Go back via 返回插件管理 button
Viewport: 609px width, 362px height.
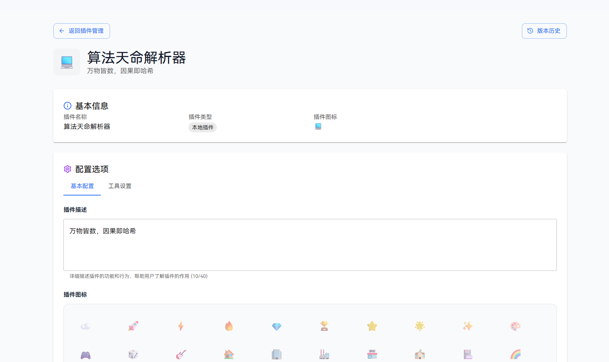(82, 31)
